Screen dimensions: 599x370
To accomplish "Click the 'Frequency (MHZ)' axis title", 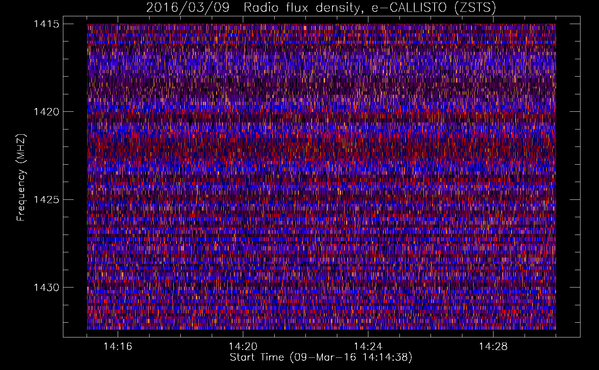I will pyautogui.click(x=21, y=177).
